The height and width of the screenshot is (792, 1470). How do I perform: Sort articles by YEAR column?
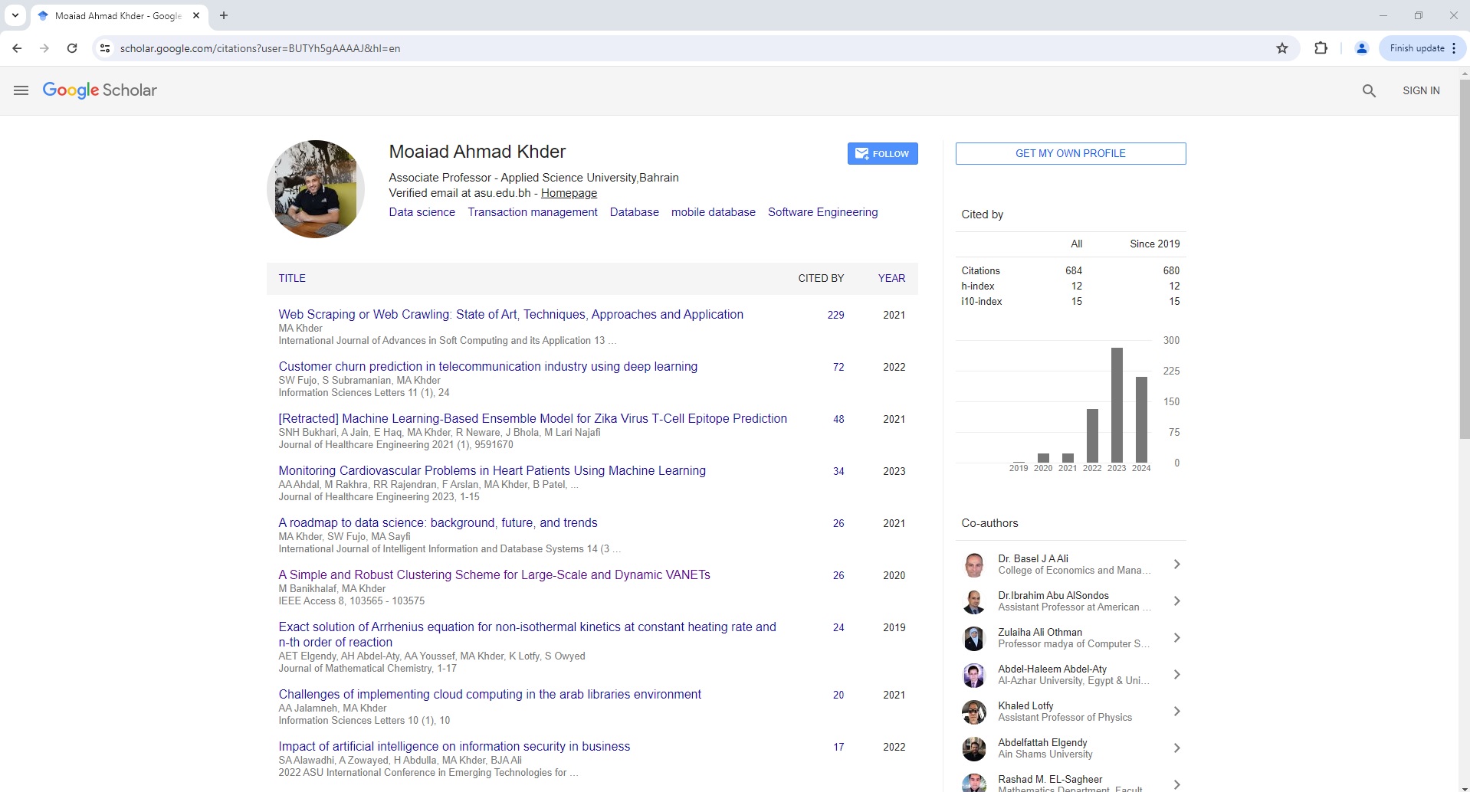(891, 278)
